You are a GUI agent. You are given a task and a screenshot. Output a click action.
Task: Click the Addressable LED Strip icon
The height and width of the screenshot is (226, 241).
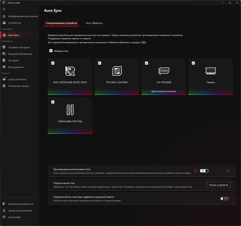[x=70, y=110]
